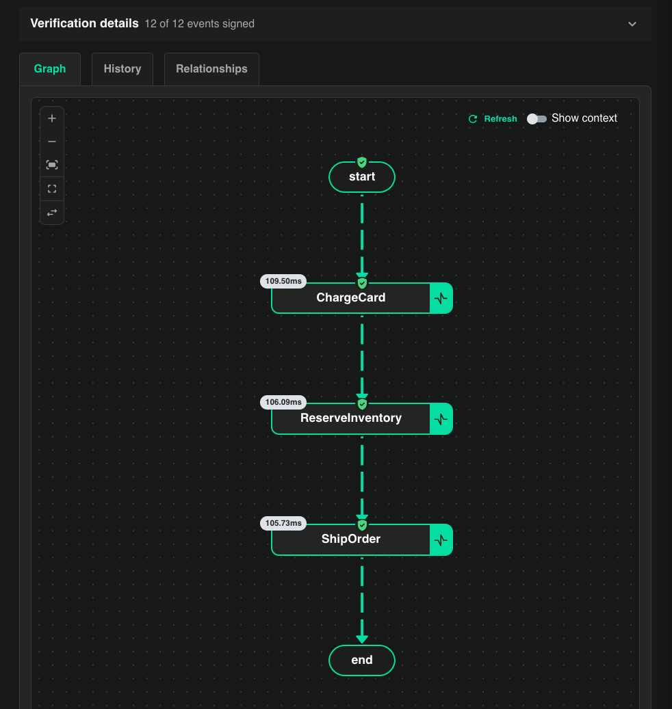
Task: Click the 109.50ms duration badge
Action: click(x=283, y=281)
